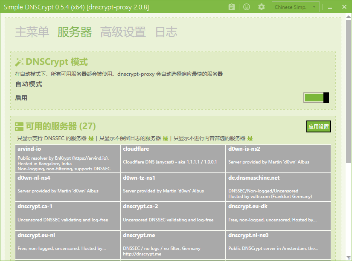Click the scrollbar up arrow
Viewport: 352px width, 261px height.
[349, 17]
